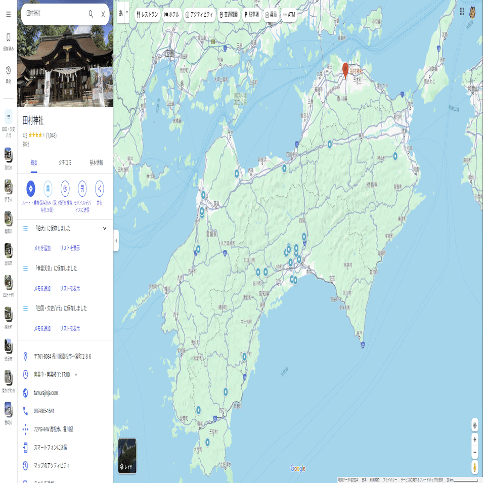
Task: Filter by ATM chip
Action: pyautogui.click(x=289, y=15)
